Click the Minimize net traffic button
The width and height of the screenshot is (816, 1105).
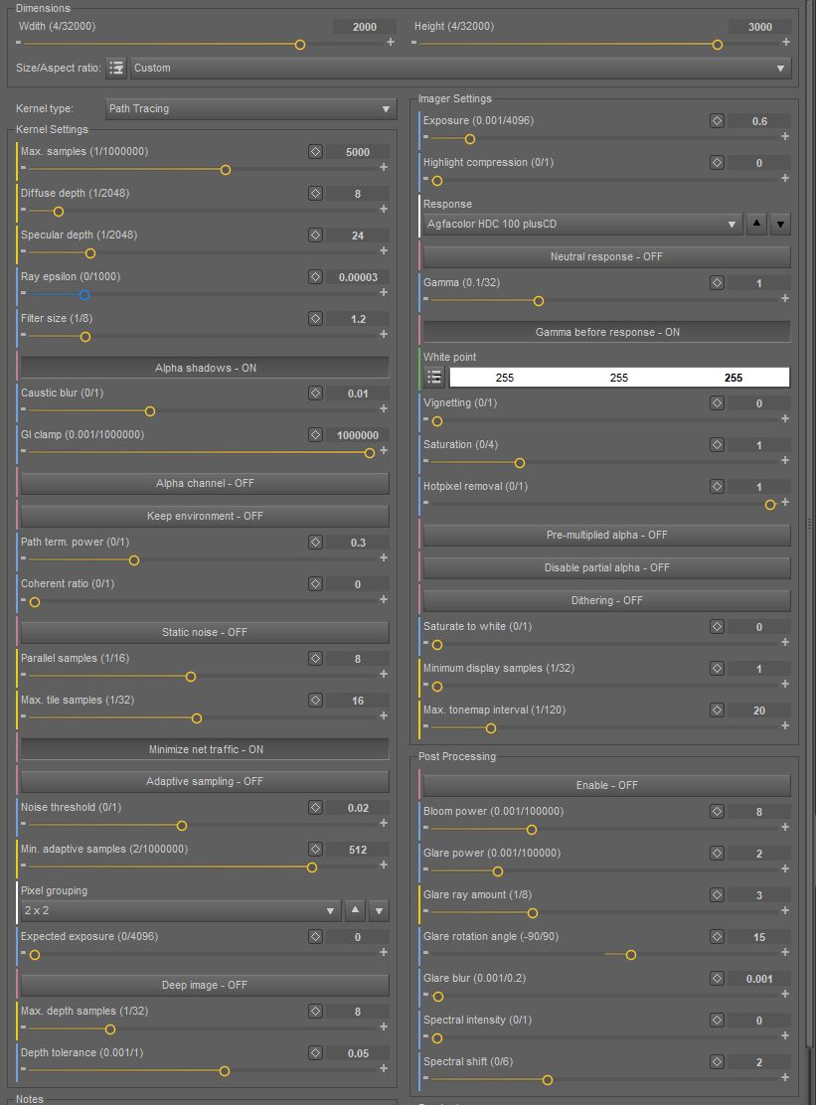point(205,749)
